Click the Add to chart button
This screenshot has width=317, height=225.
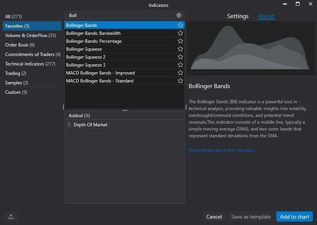[x=294, y=217]
